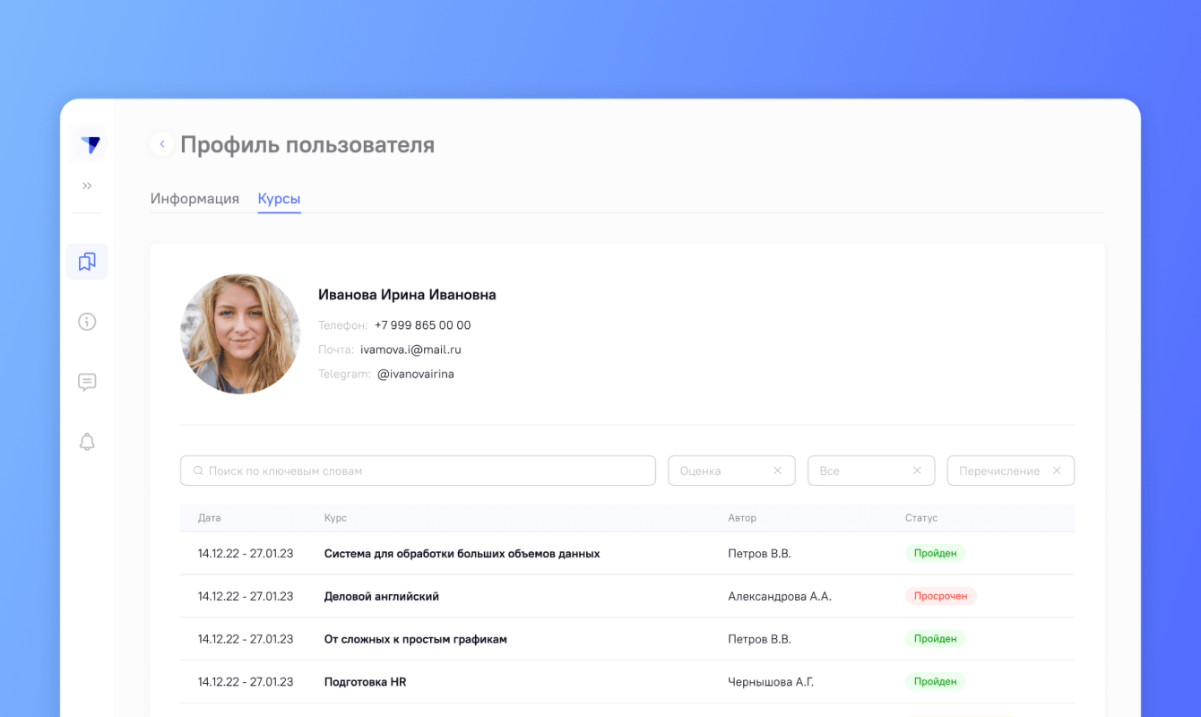Viewport: 1201px width, 717px height.
Task: Click the user profile photo
Action: click(x=240, y=333)
